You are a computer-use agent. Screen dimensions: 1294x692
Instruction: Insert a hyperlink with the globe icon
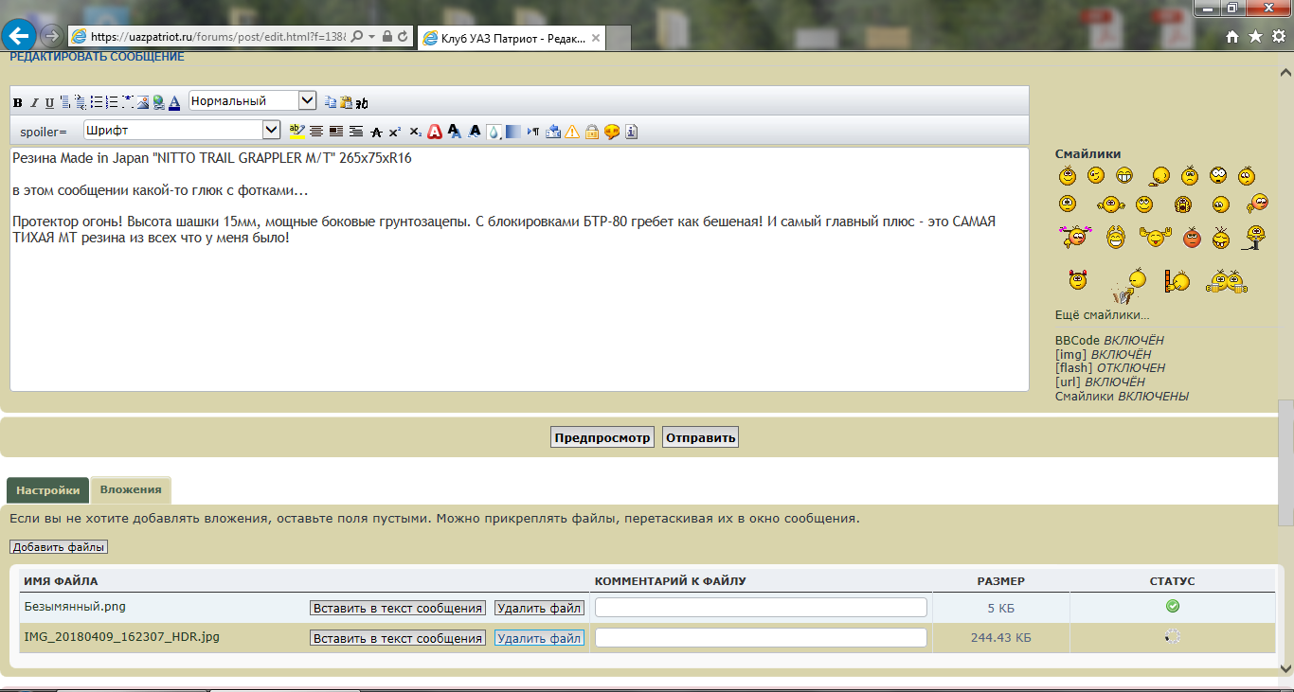[158, 102]
